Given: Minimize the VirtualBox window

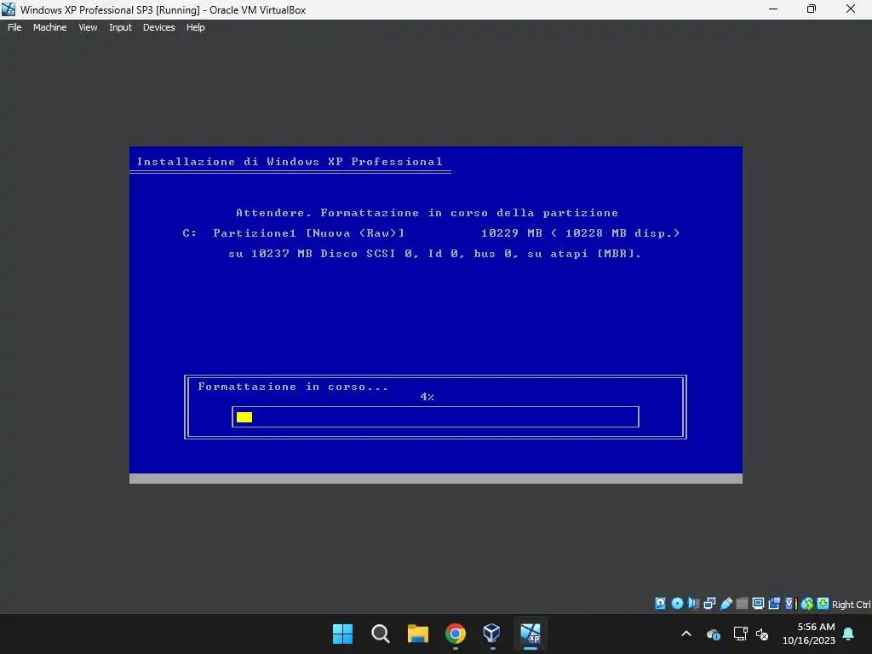Looking at the screenshot, I should (773, 9).
